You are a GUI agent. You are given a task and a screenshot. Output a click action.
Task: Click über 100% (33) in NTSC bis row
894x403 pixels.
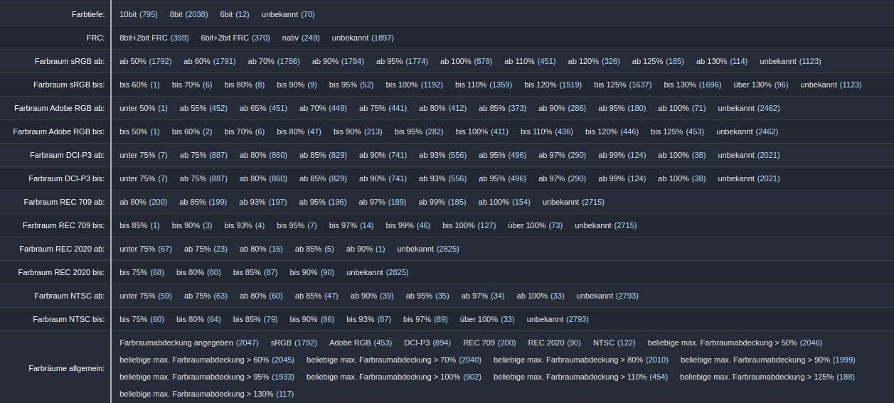[x=487, y=319]
